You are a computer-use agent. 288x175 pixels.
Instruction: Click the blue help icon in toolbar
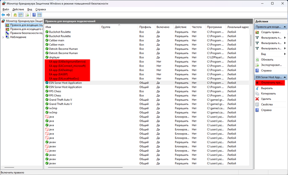coord(34,15)
